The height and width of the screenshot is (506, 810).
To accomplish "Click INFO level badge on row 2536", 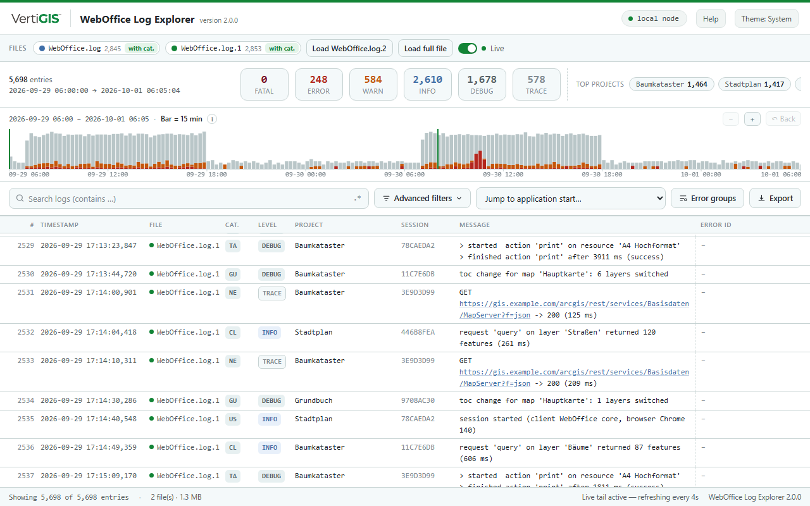I will tap(270, 448).
